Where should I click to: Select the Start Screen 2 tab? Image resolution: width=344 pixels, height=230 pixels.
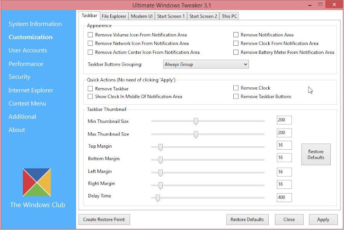point(203,16)
